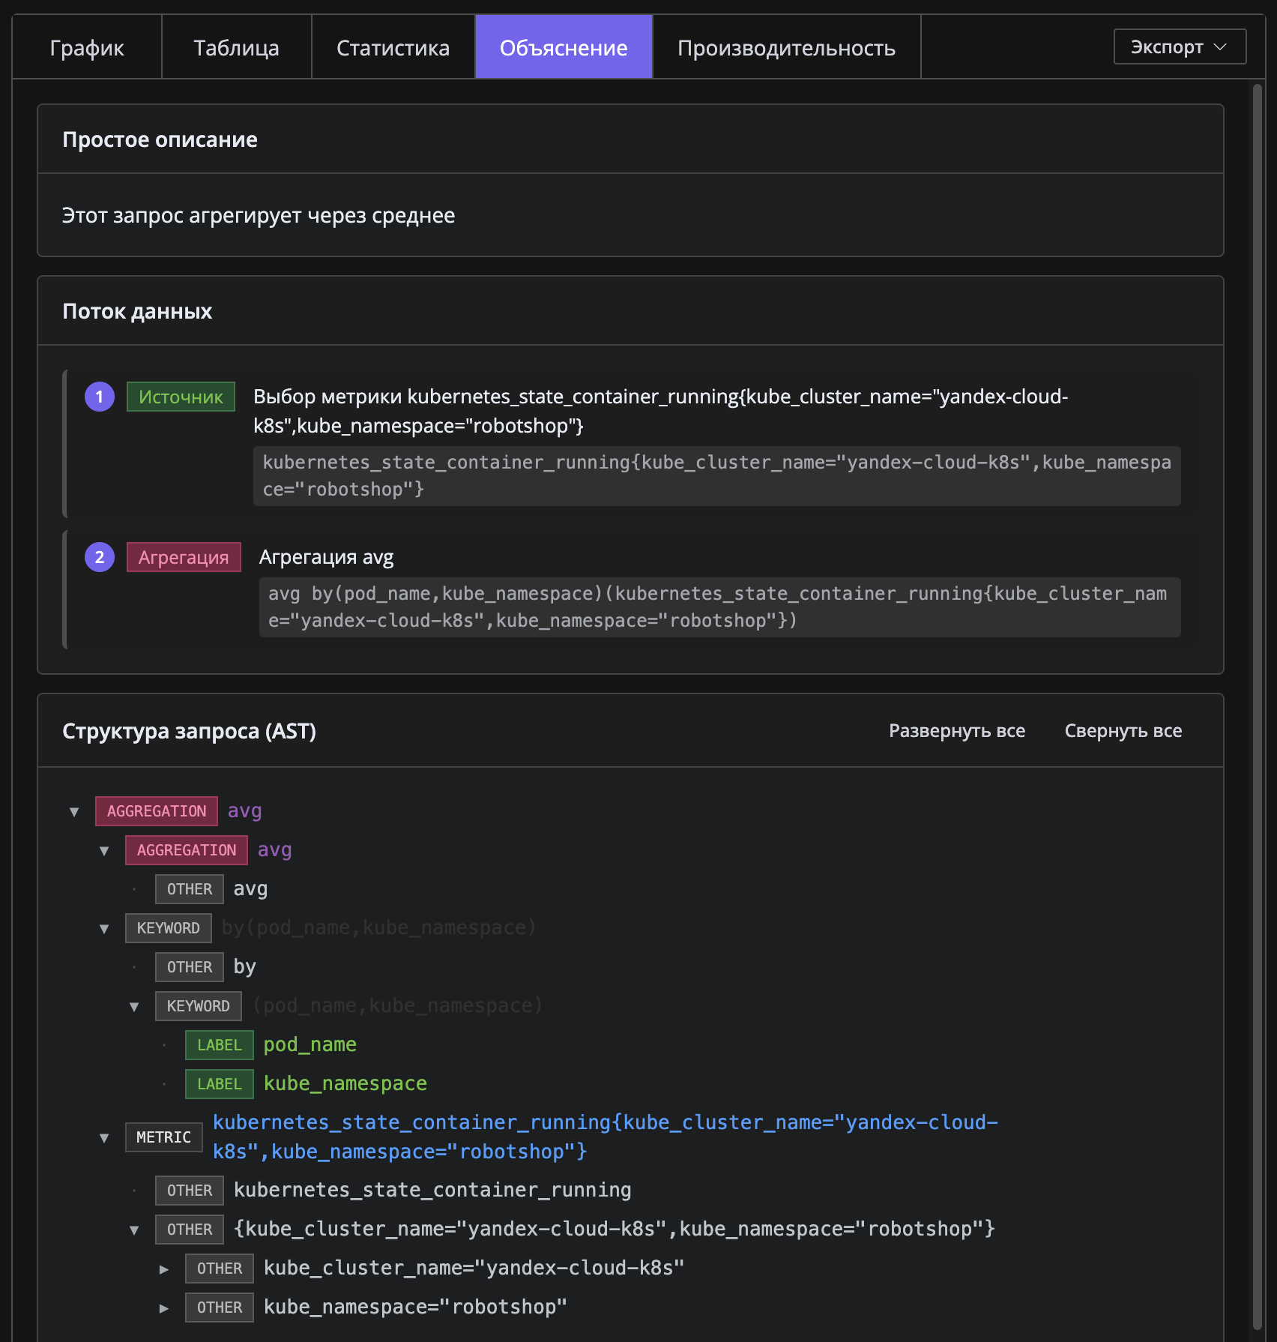
Task: Click the step 1 number badge
Action: coord(100,397)
